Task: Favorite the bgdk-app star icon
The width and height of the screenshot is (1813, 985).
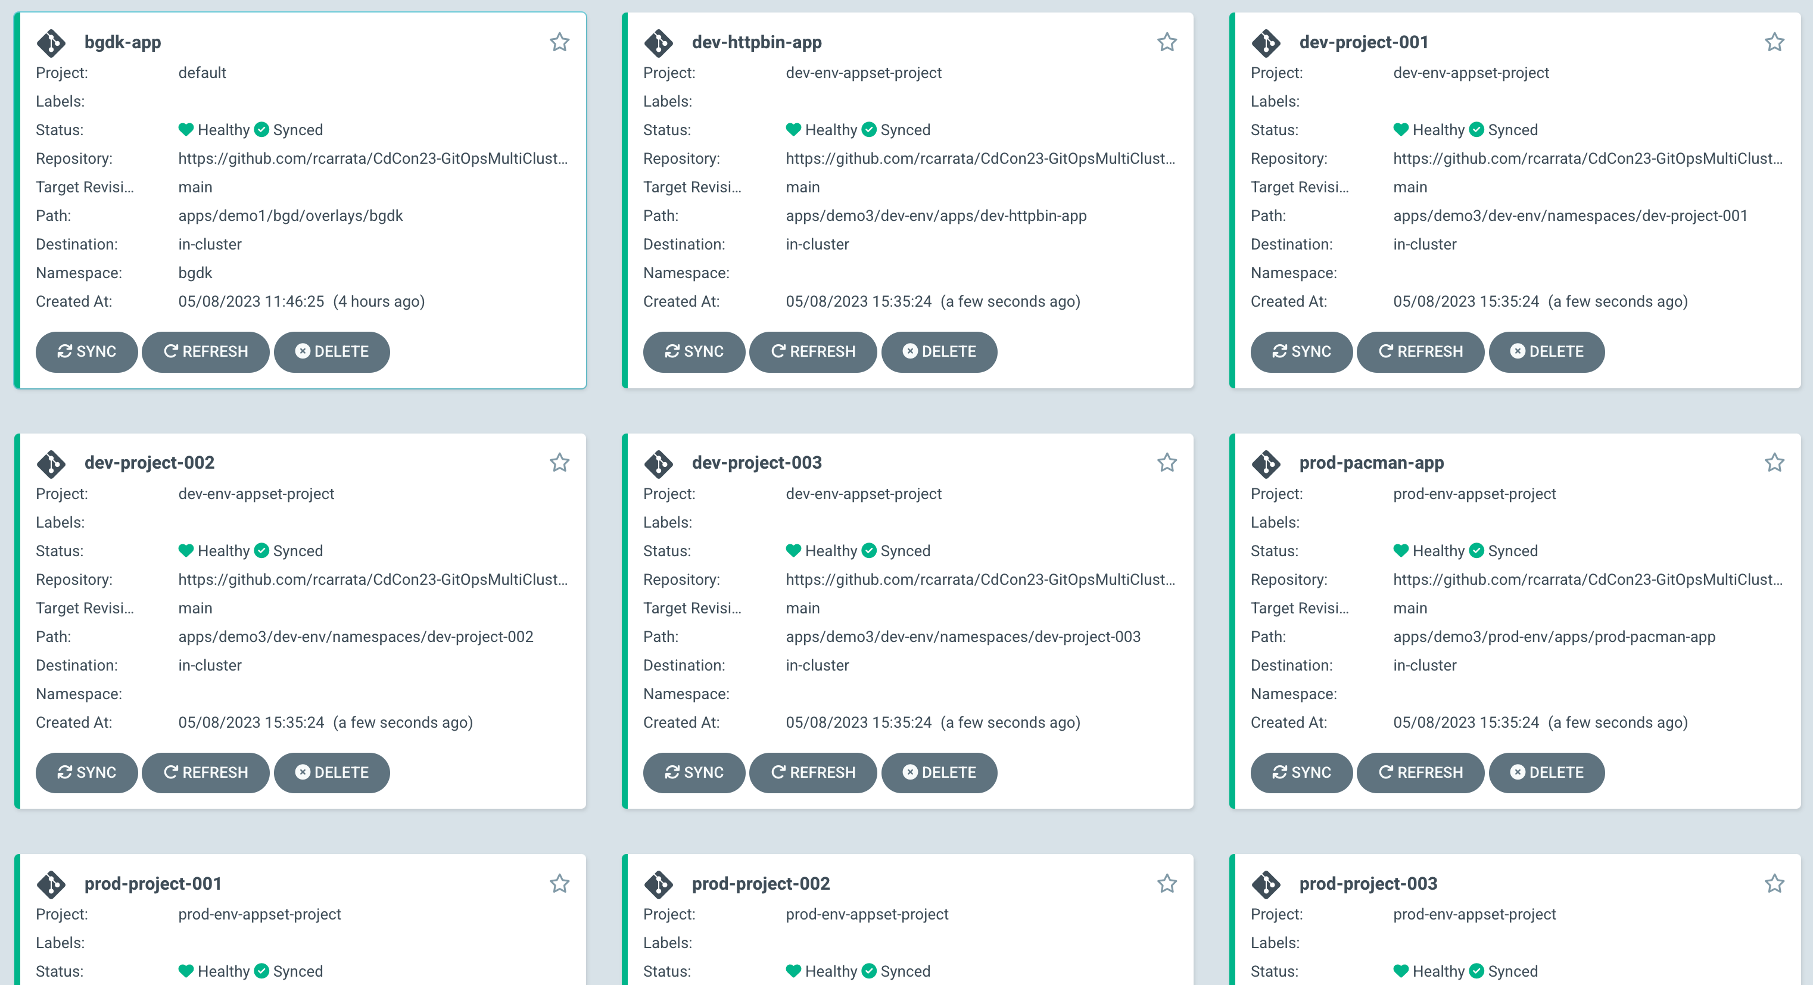Action: click(559, 42)
